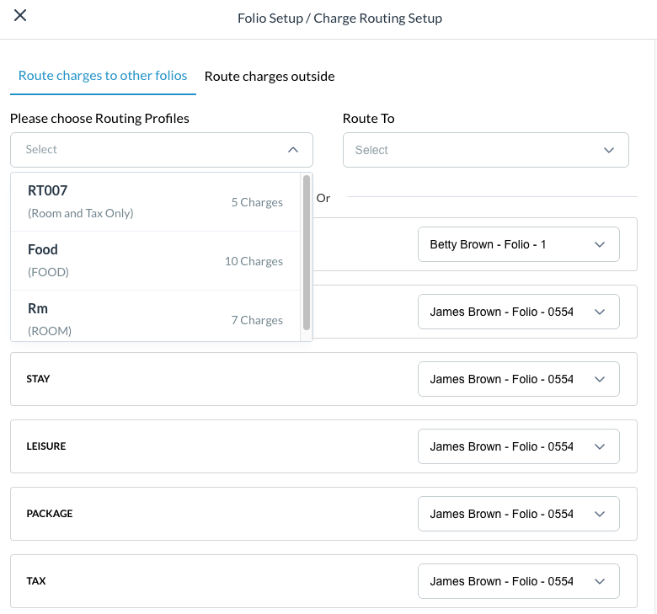
Task: Open the Route To dropdown
Action: click(485, 150)
